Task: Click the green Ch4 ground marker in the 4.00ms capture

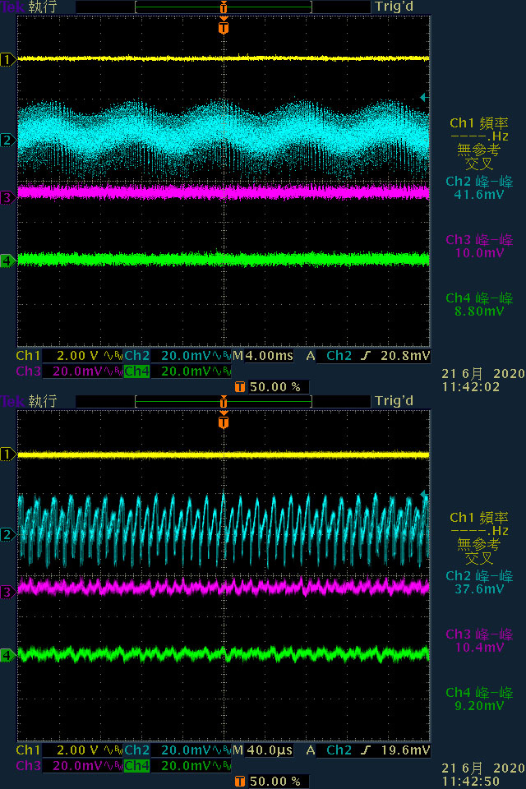Action: [x=8, y=261]
